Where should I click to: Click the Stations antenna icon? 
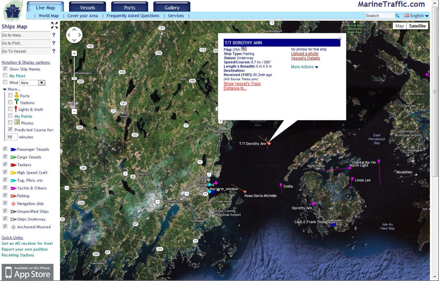pyautogui.click(x=17, y=102)
